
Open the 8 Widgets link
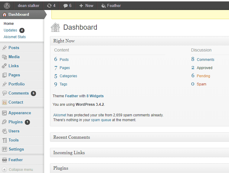pyautogui.click(x=95, y=96)
